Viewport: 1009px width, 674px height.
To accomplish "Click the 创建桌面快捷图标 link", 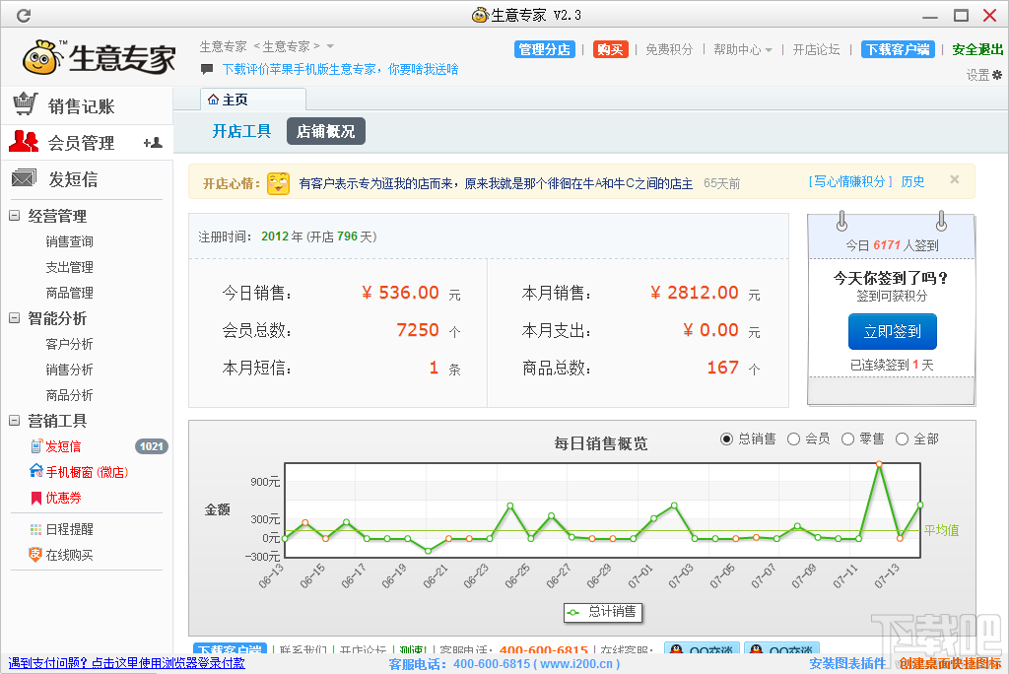I will coord(951,664).
